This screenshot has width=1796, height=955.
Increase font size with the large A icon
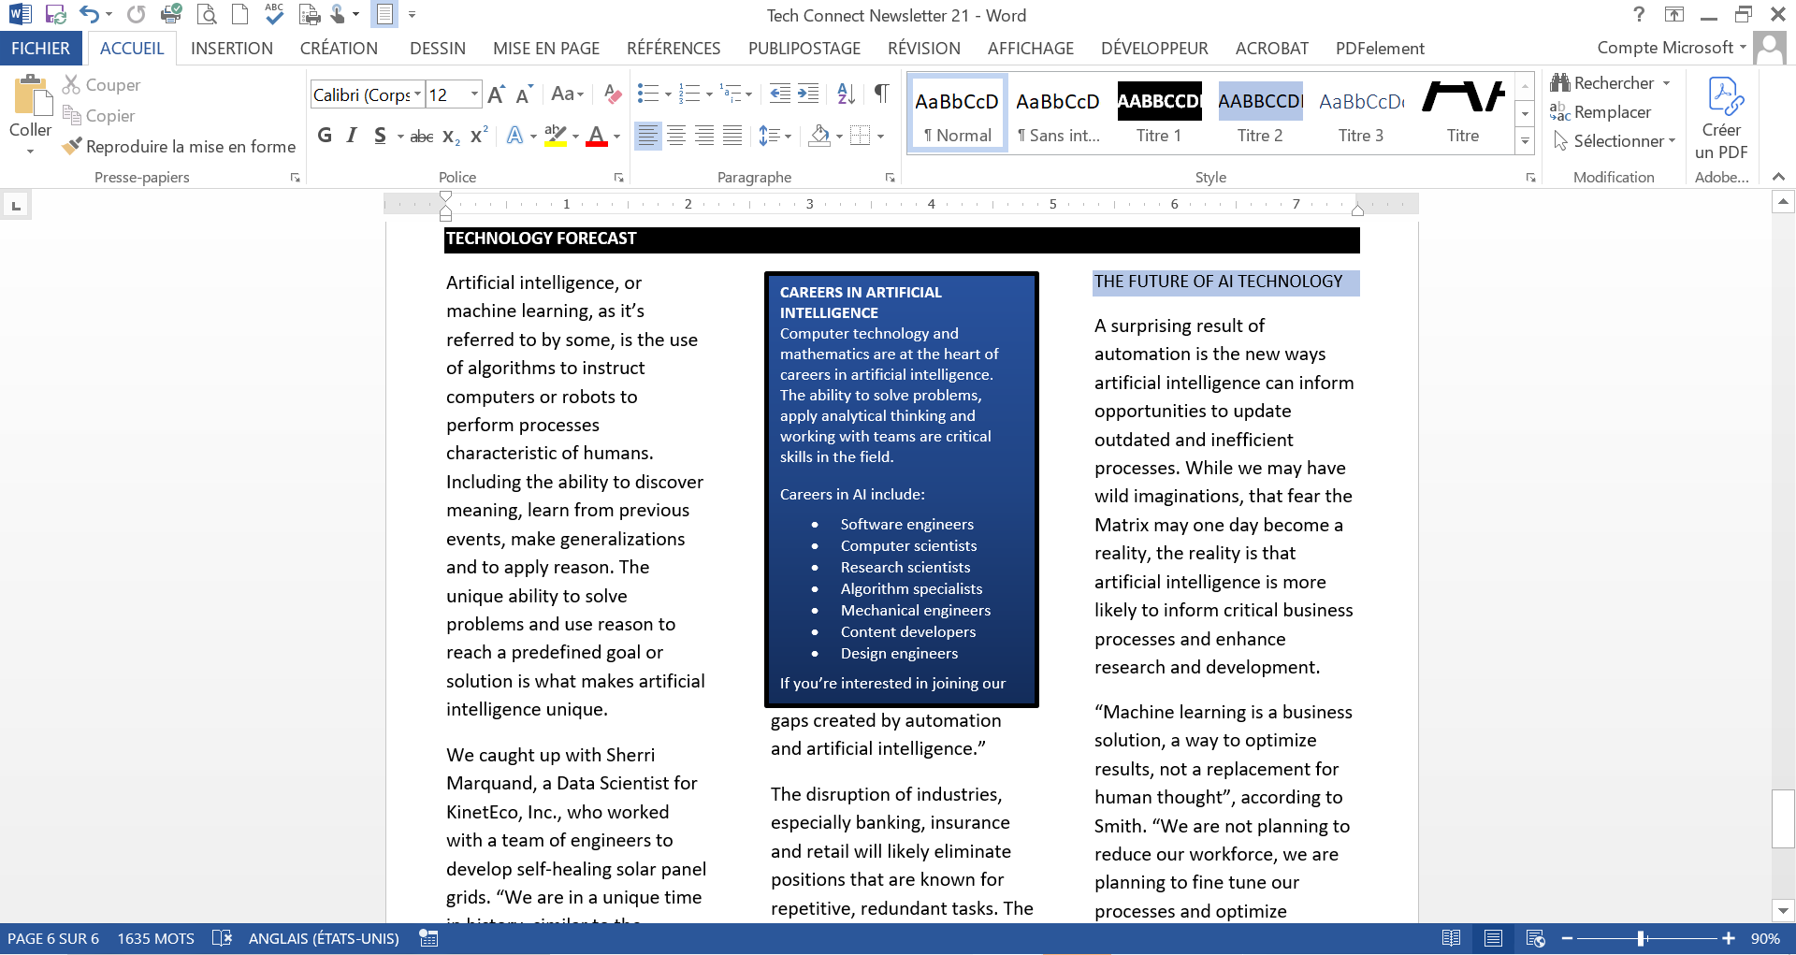coord(496,94)
